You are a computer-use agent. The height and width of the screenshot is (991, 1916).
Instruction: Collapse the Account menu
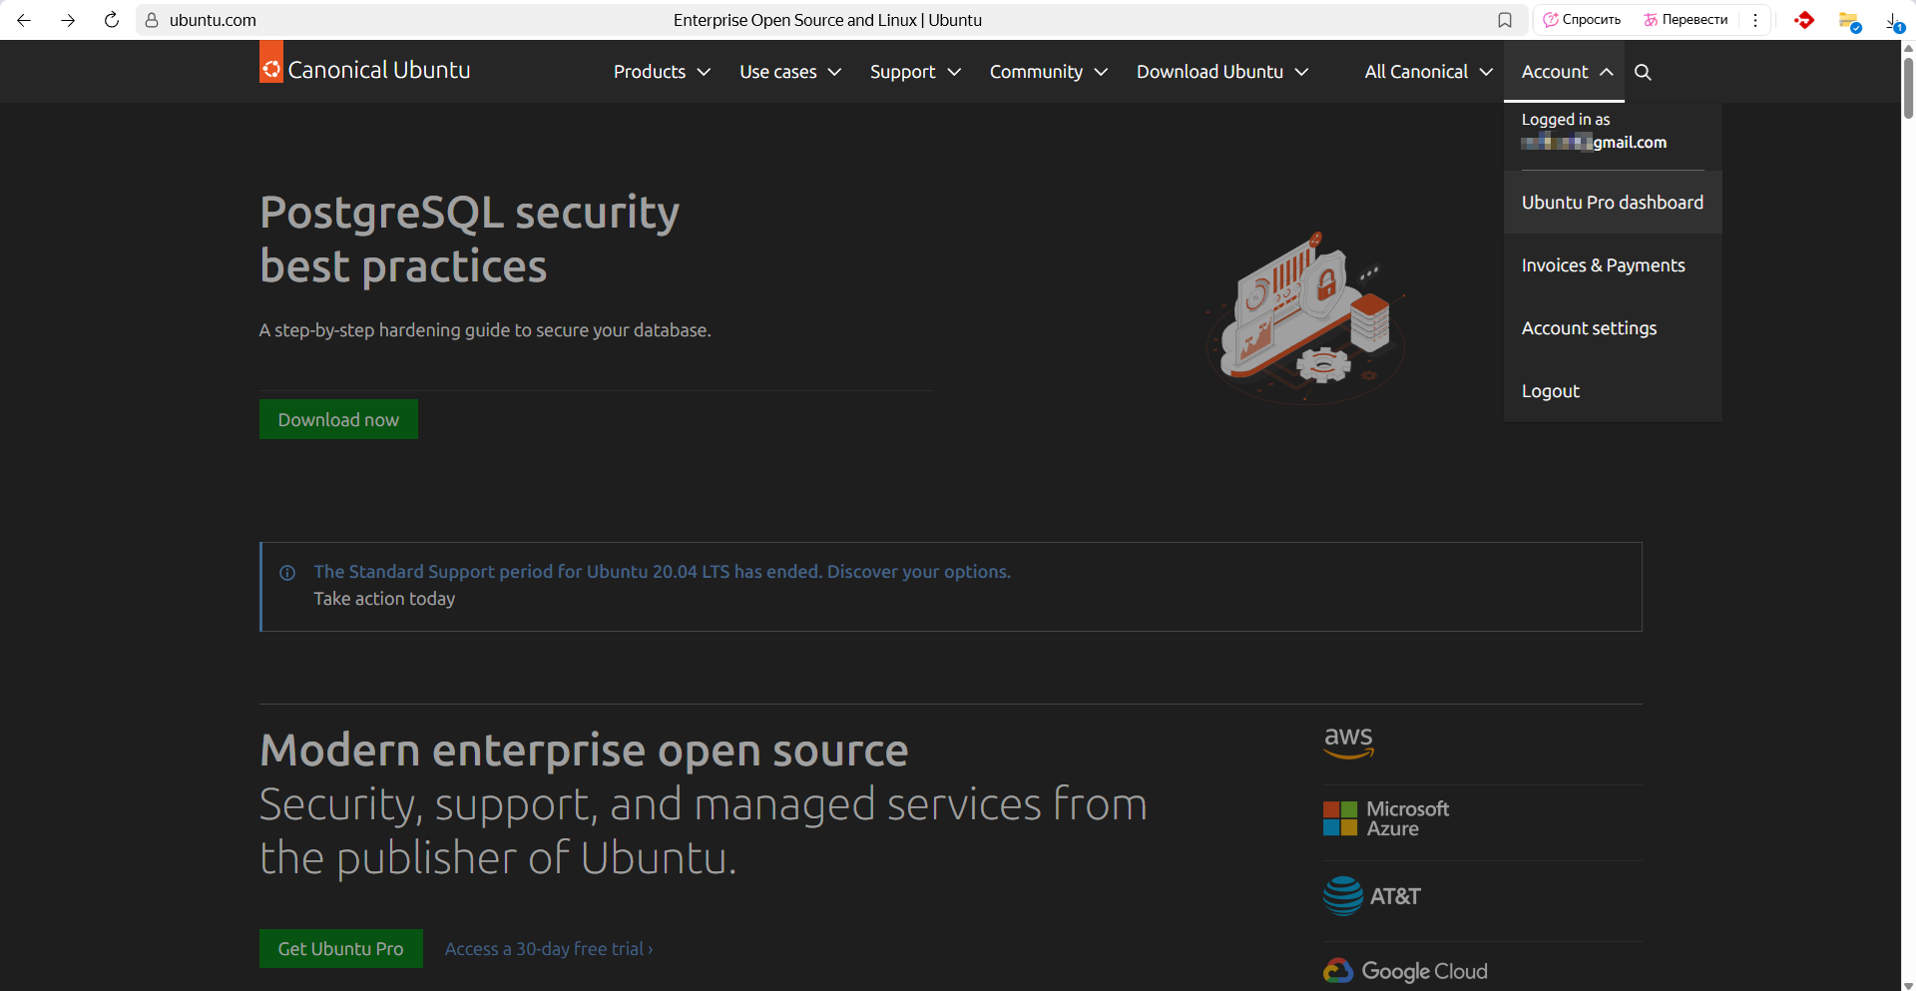tap(1566, 72)
